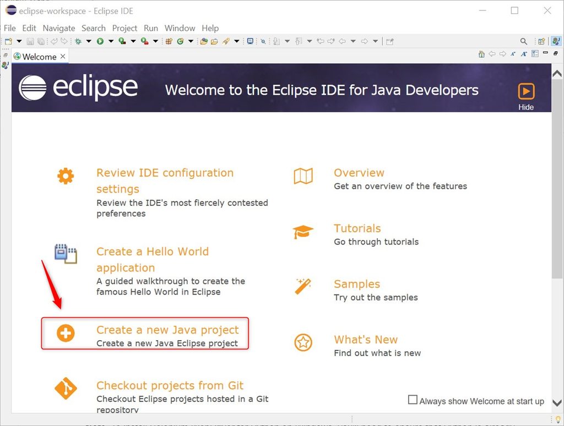The width and height of the screenshot is (564, 426).
Task: Click the vertical scrollbar up arrow
Action: point(557,74)
